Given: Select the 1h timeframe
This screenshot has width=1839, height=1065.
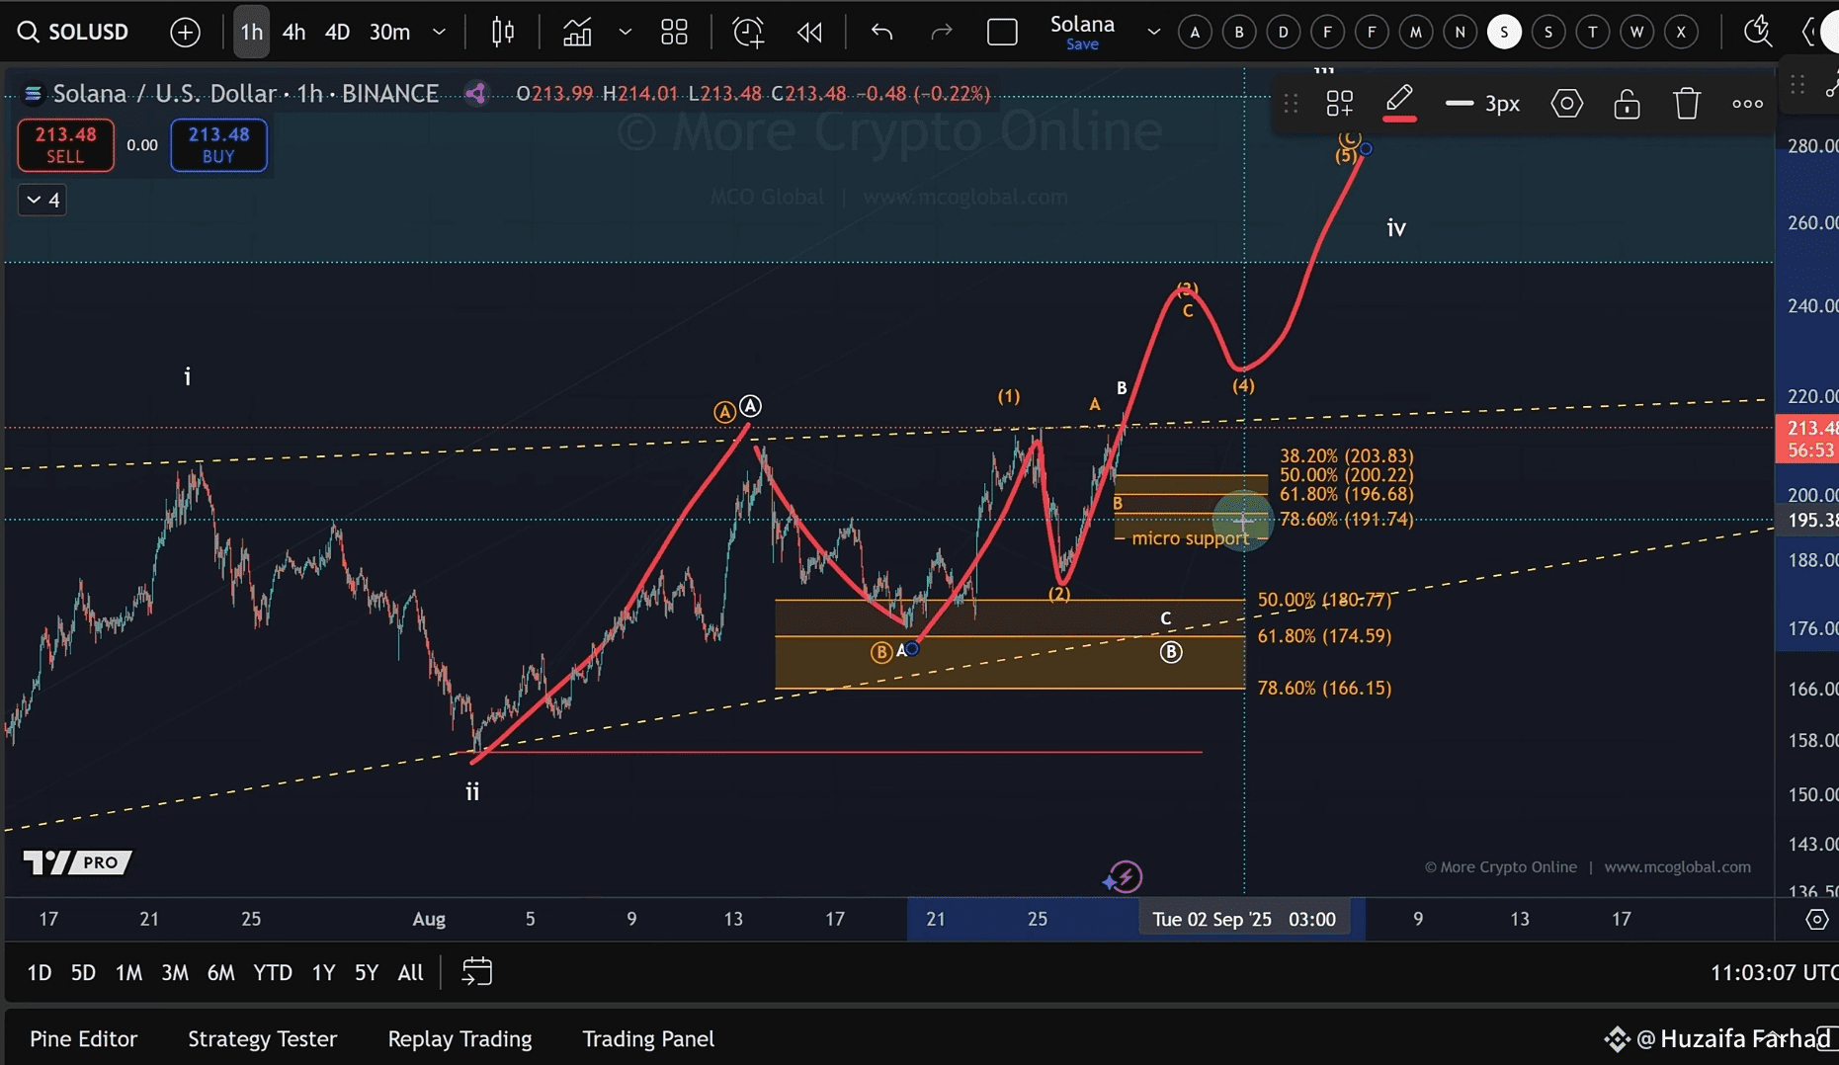Looking at the screenshot, I should coord(251,32).
